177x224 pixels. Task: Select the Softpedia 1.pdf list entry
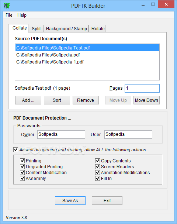[x=87, y=62]
